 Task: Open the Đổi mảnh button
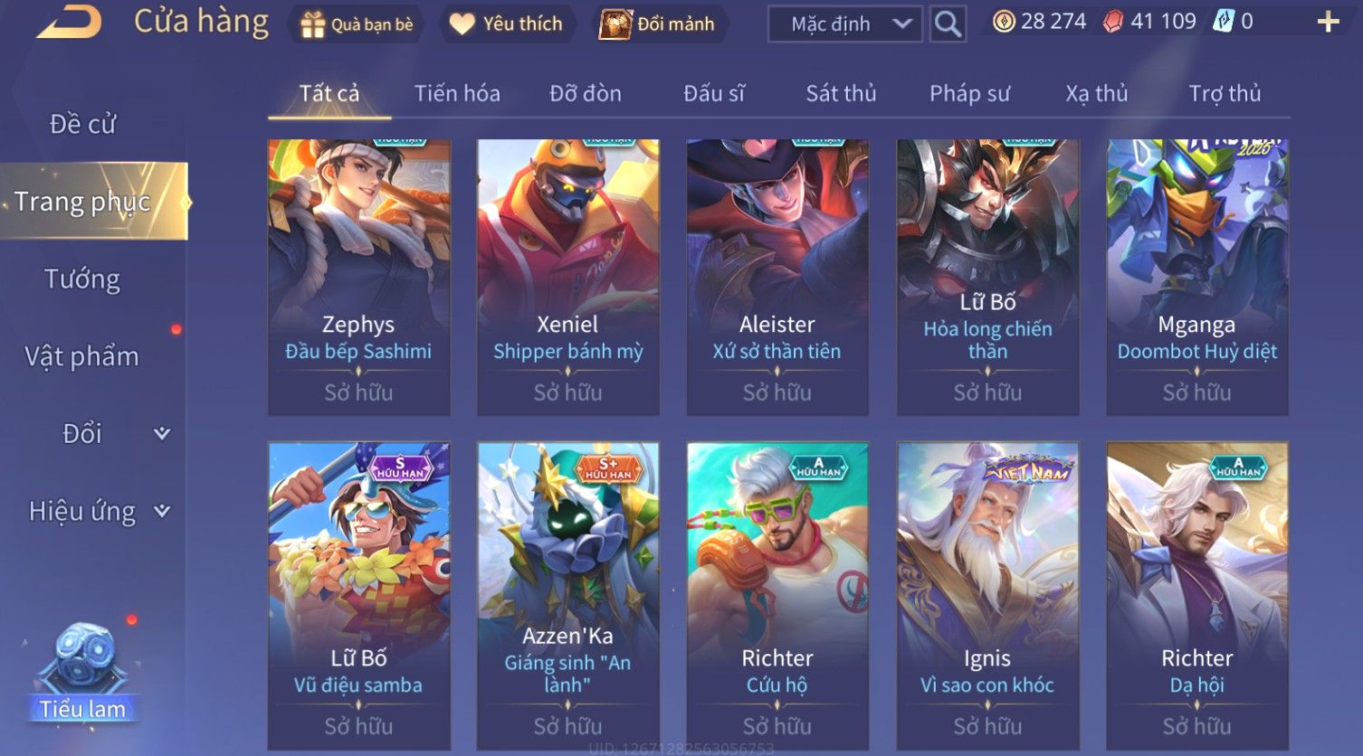coord(658,24)
